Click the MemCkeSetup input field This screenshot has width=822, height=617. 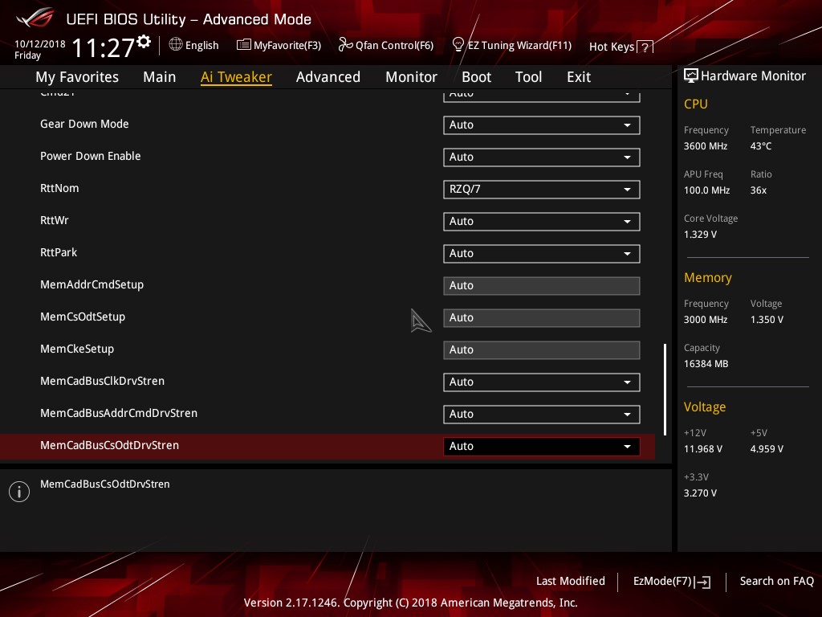pyautogui.click(x=542, y=350)
